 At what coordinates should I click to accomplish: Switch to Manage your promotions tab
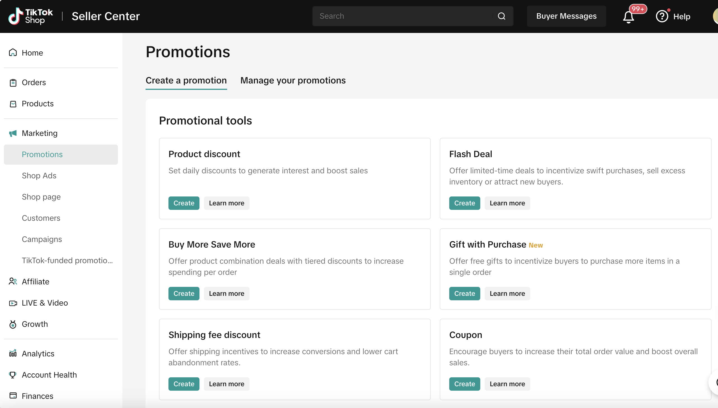coord(293,80)
